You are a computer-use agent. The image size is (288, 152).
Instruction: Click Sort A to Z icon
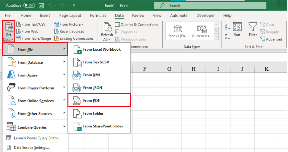[x=227, y=27]
